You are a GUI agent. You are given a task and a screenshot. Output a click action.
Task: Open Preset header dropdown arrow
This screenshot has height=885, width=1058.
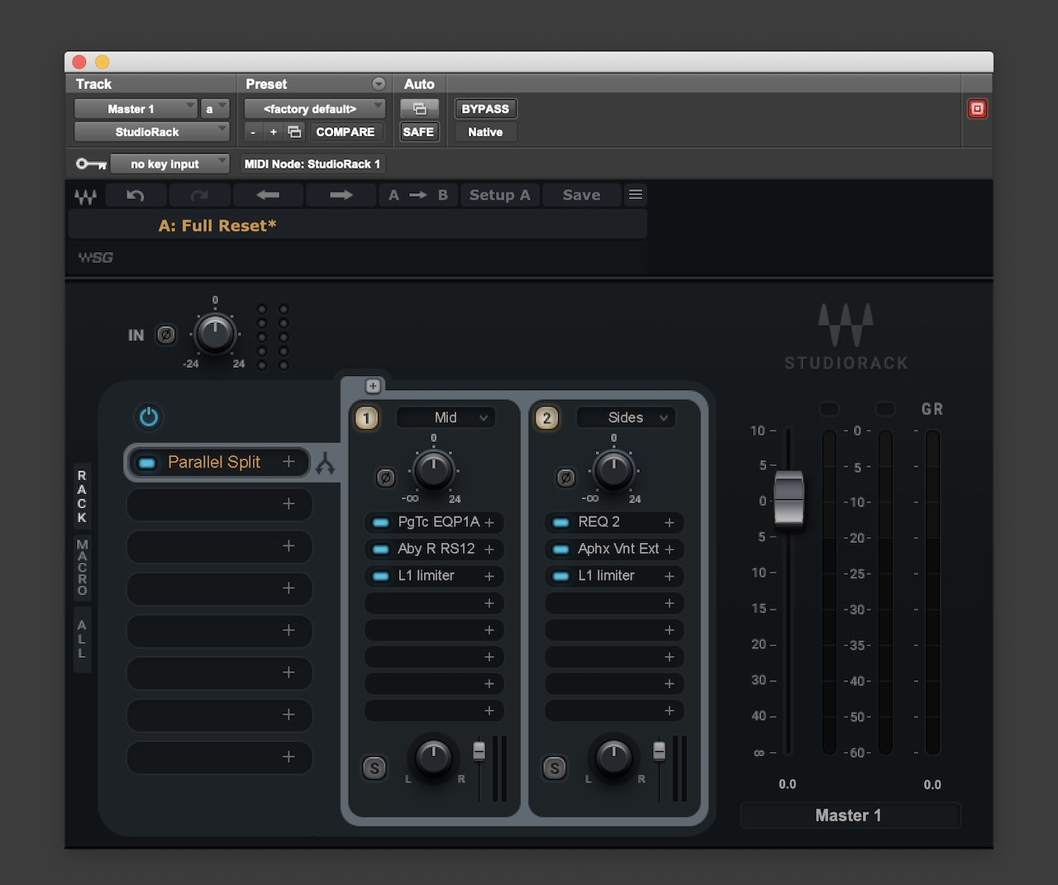click(379, 83)
